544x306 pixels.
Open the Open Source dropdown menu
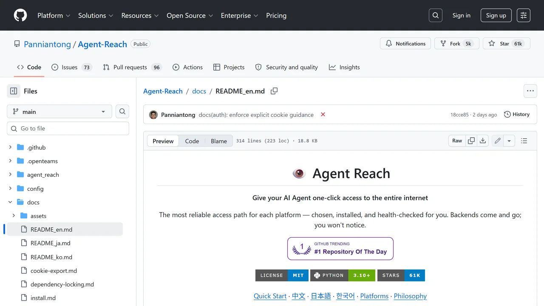pyautogui.click(x=190, y=15)
